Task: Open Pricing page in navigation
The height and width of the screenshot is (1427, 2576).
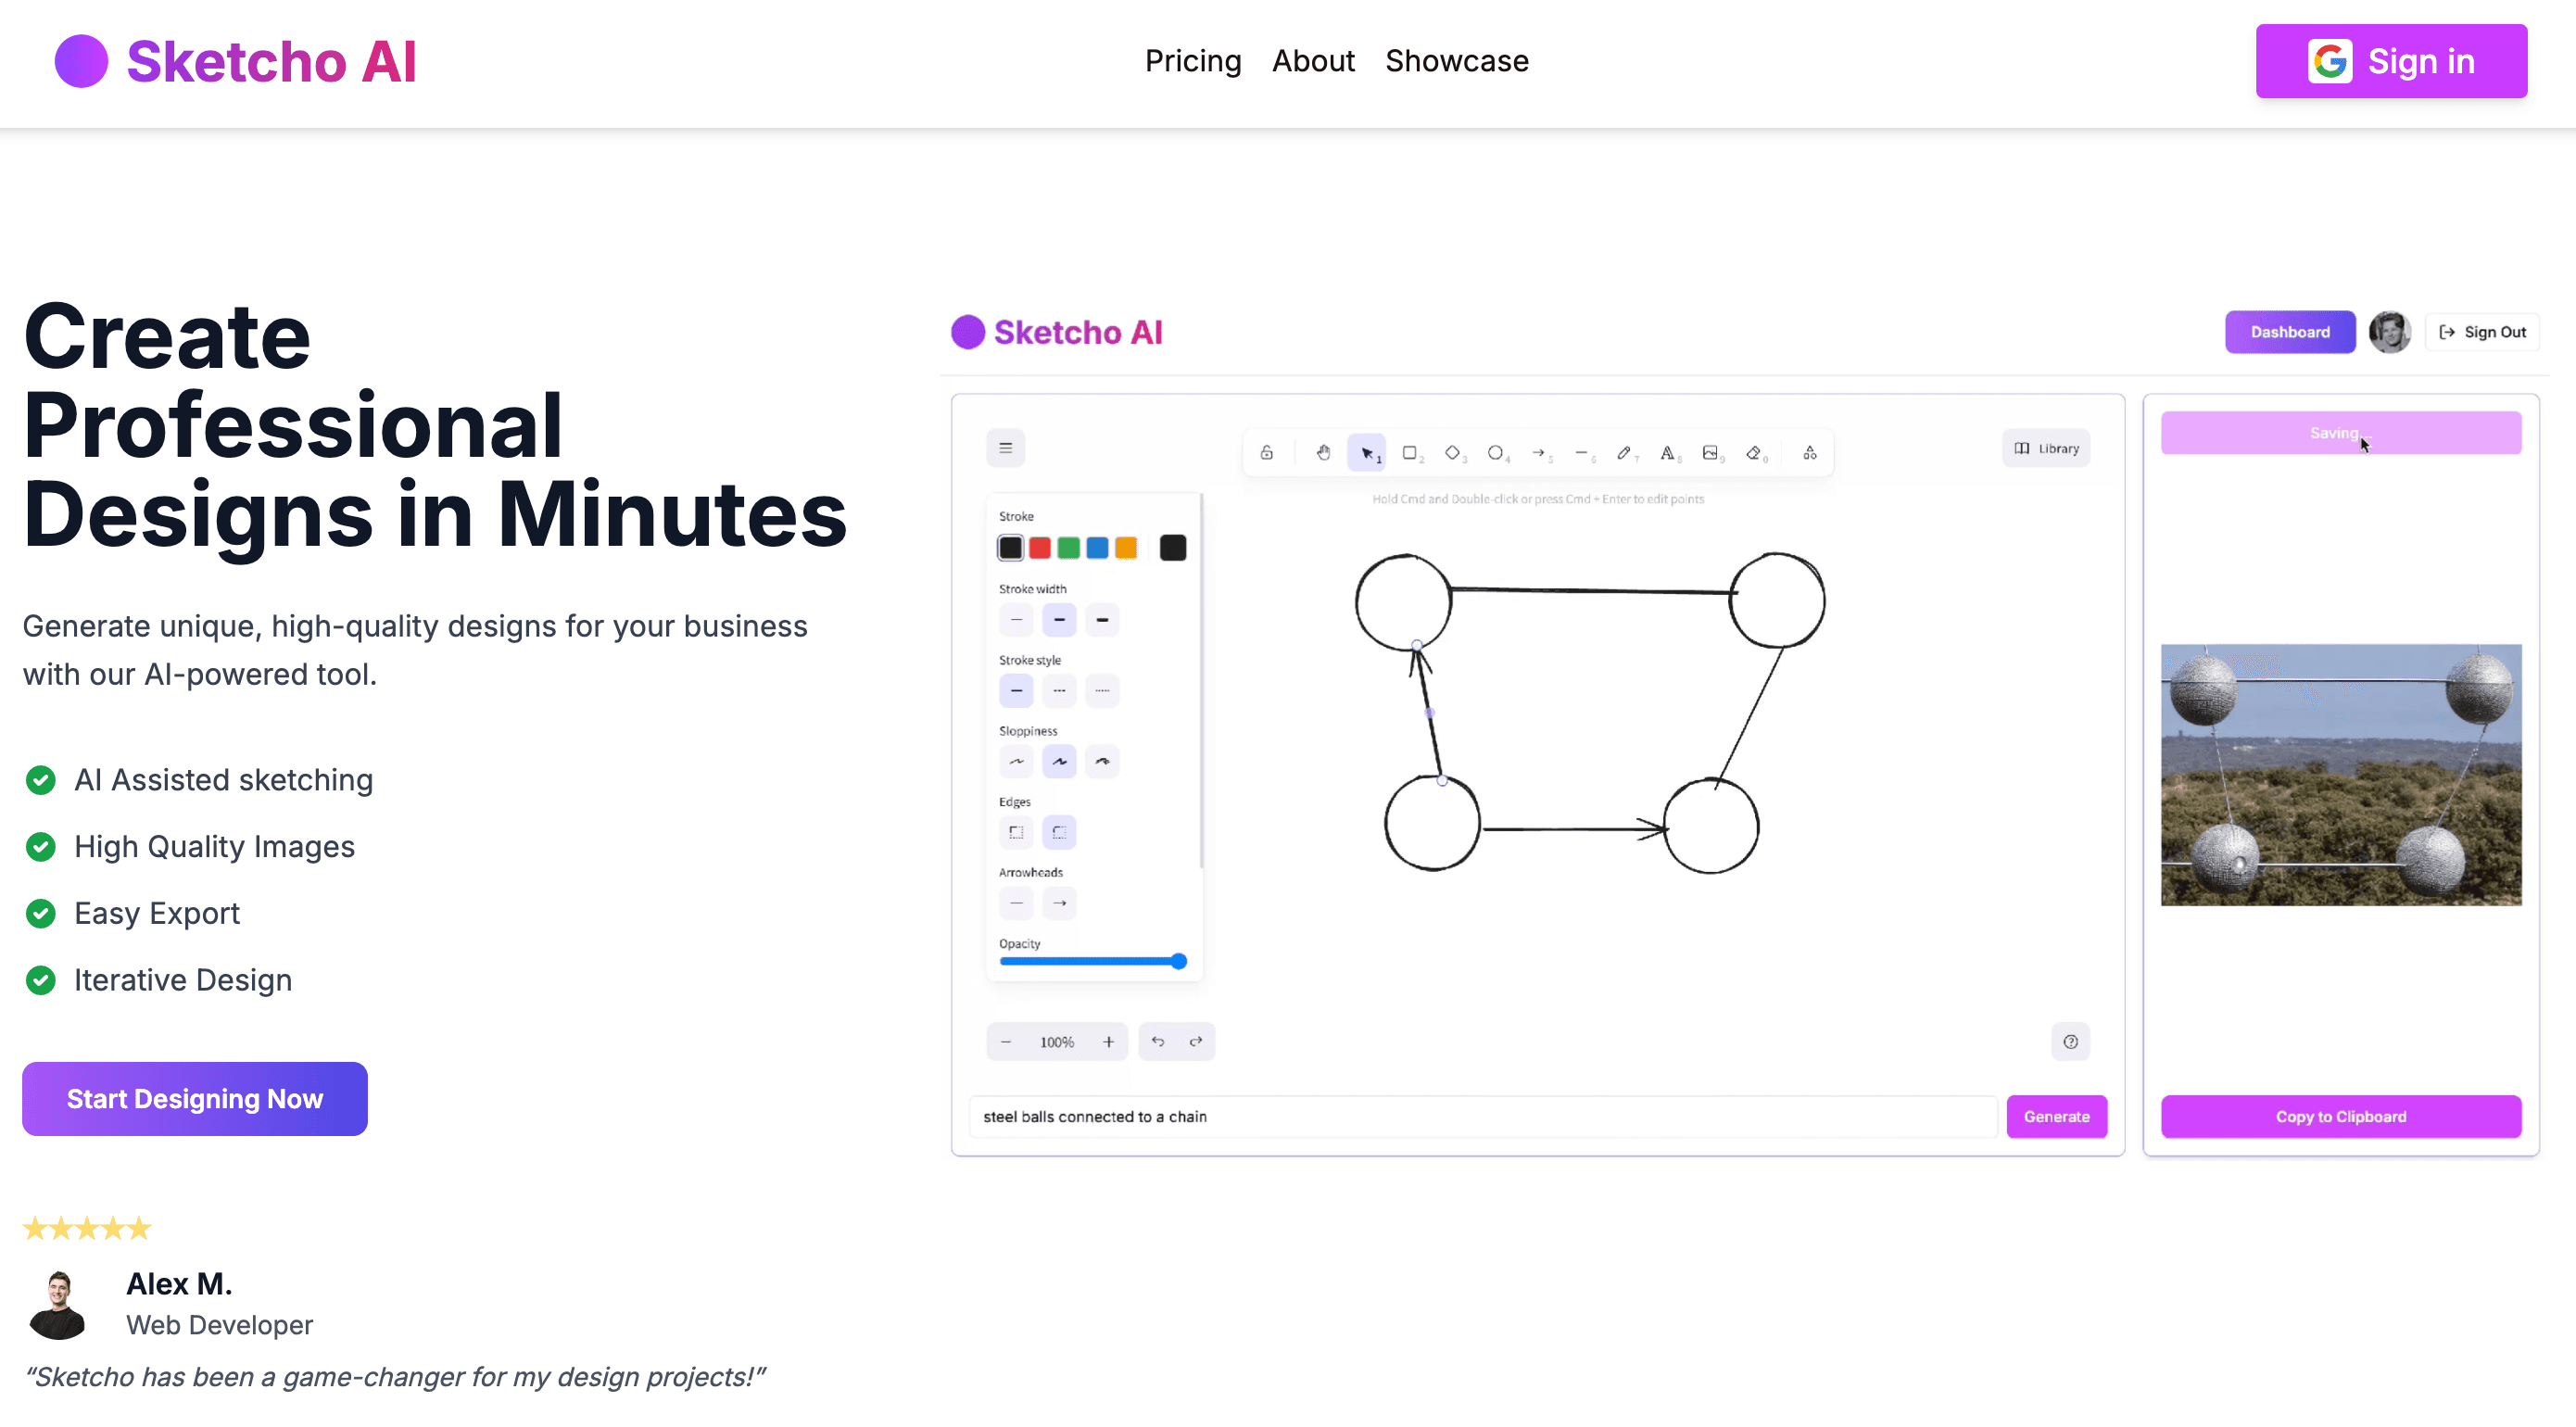Action: (x=1193, y=61)
